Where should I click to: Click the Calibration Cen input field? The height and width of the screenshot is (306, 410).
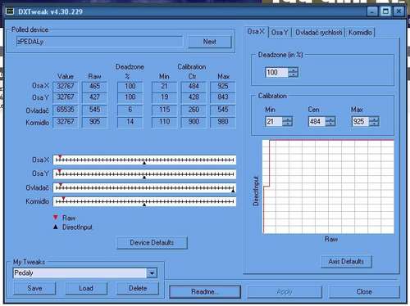[317, 121]
